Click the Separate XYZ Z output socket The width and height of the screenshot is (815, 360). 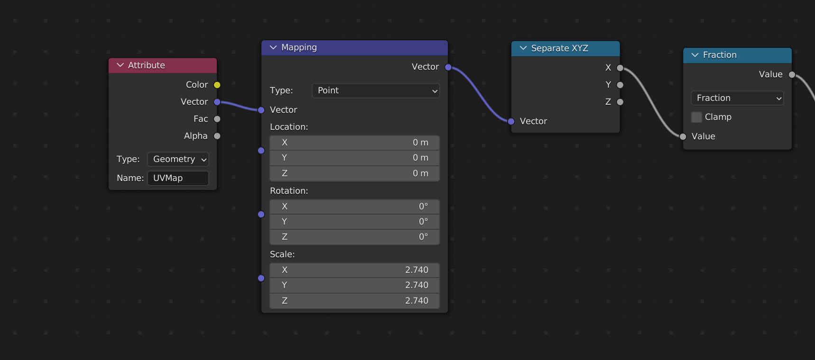(x=620, y=102)
